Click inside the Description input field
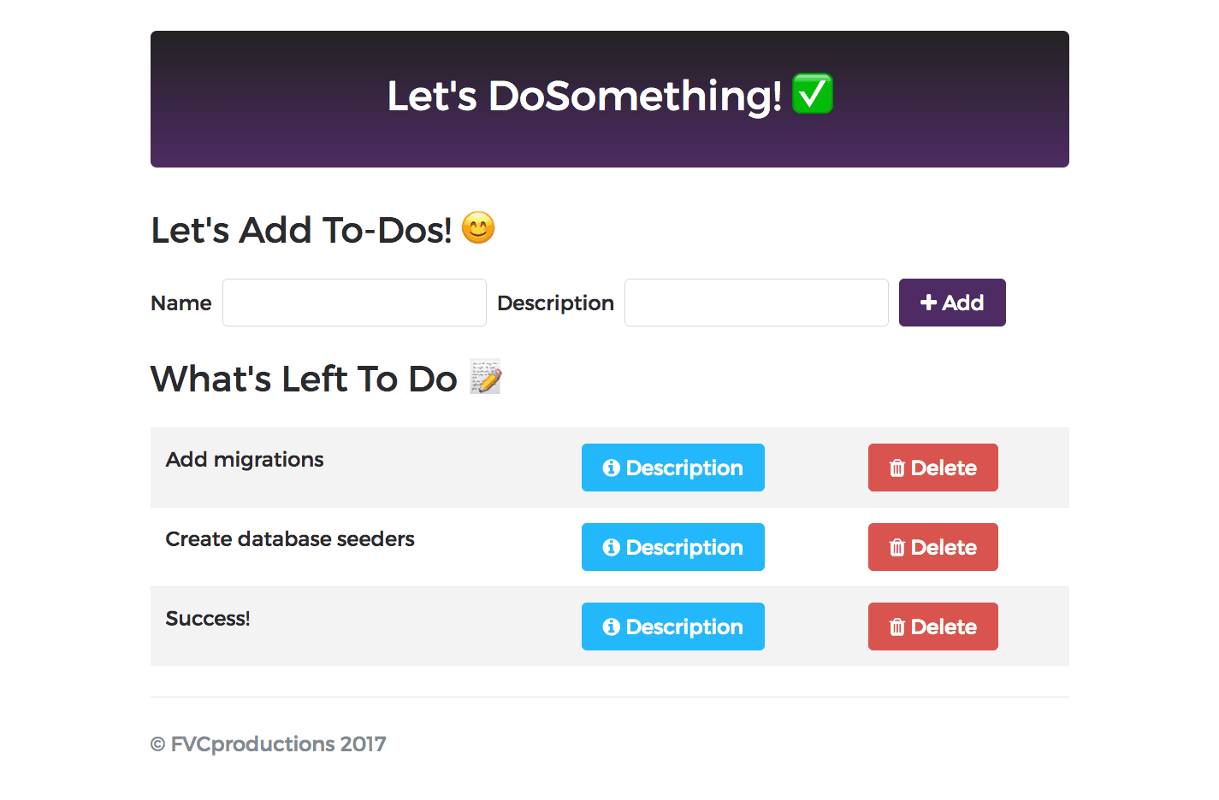1219x800 pixels. [x=755, y=303]
